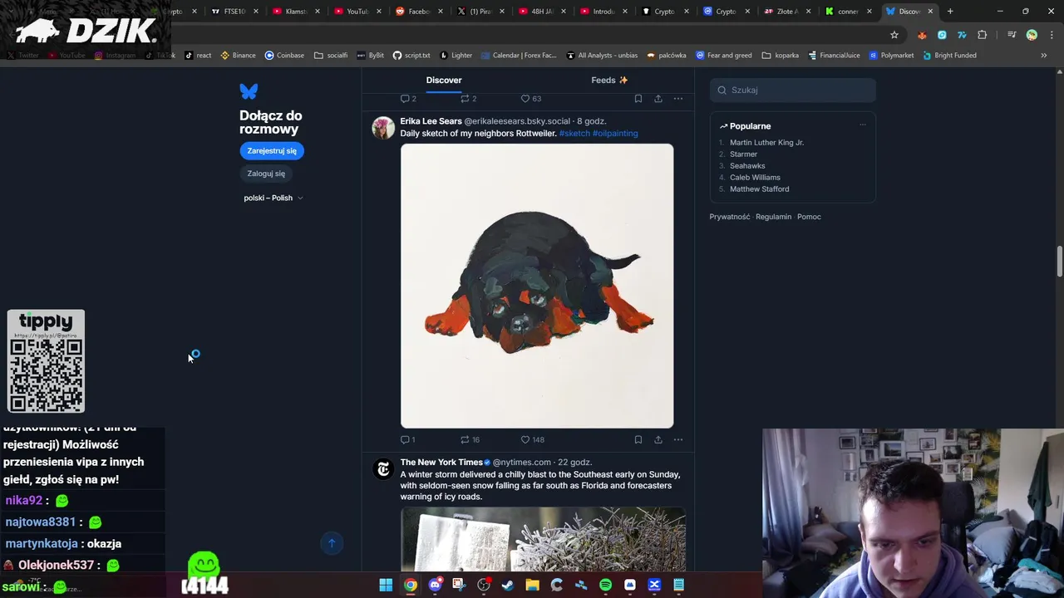Open Steam from the taskbar
This screenshot has height=598, width=1064.
tap(508, 585)
